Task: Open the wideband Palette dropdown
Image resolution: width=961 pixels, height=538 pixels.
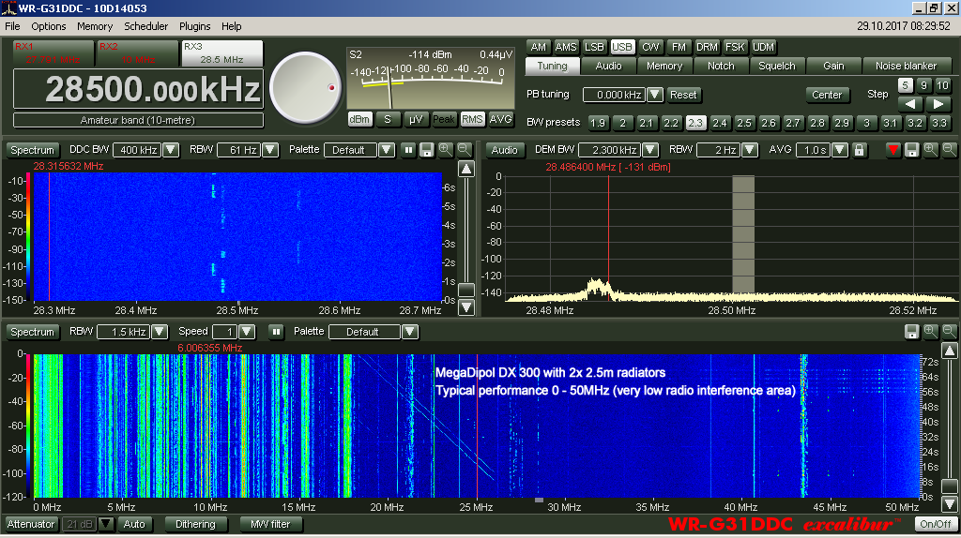Action: 410,332
